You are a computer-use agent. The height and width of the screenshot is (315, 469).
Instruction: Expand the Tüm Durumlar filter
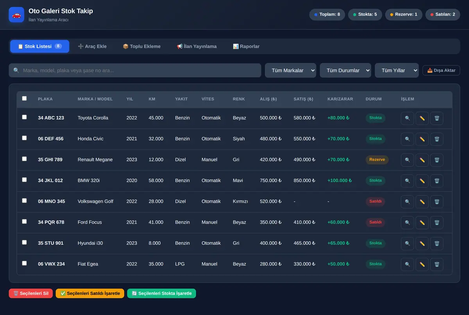coord(345,70)
